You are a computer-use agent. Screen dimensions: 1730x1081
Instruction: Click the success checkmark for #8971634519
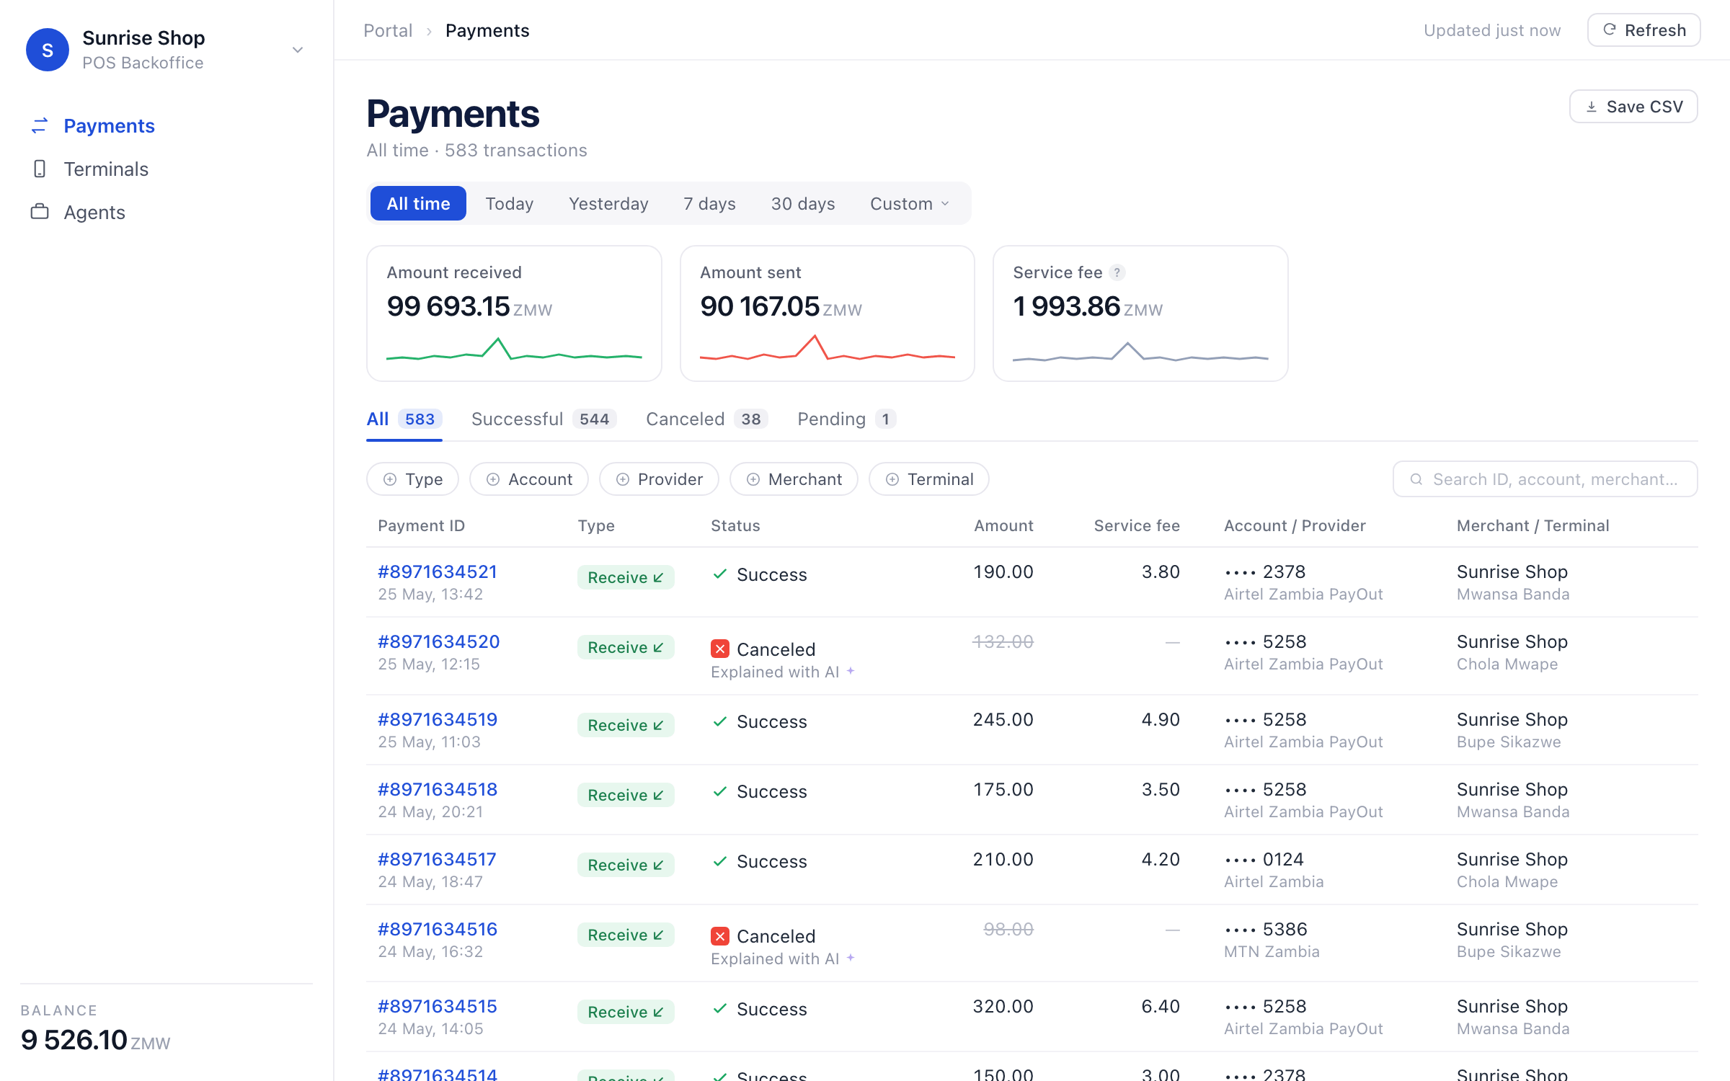click(719, 721)
